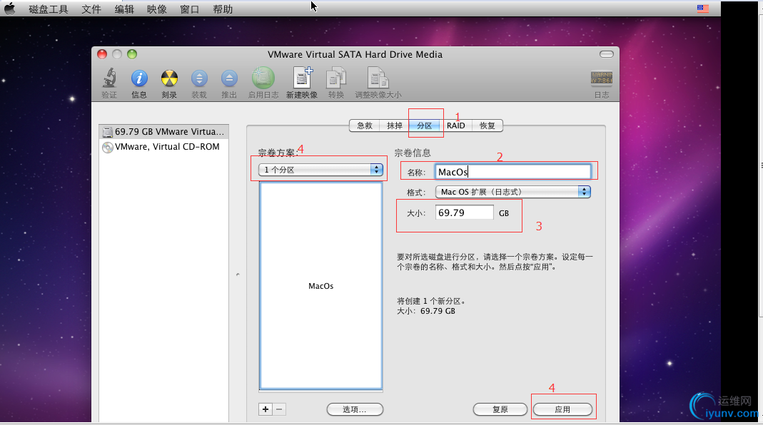Click the 大小 size field showing 69.79

click(464, 212)
